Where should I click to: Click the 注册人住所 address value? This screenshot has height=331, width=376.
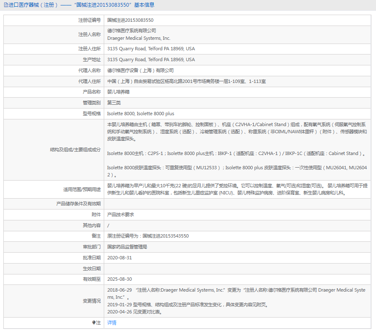coord(151,49)
